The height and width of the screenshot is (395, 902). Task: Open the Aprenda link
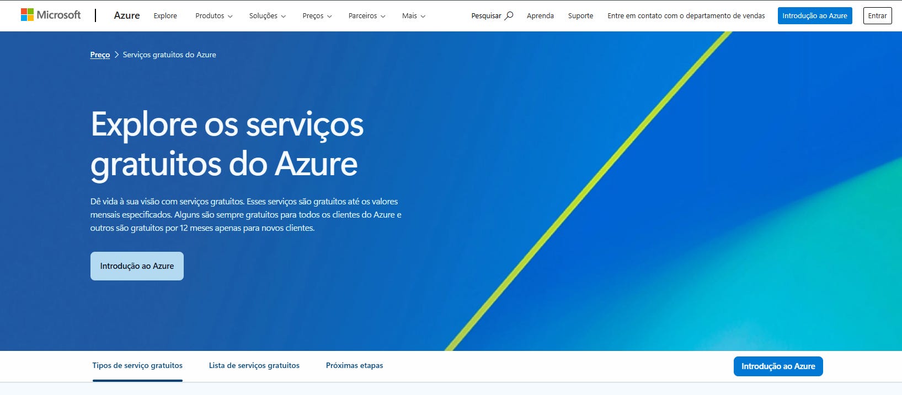[540, 15]
